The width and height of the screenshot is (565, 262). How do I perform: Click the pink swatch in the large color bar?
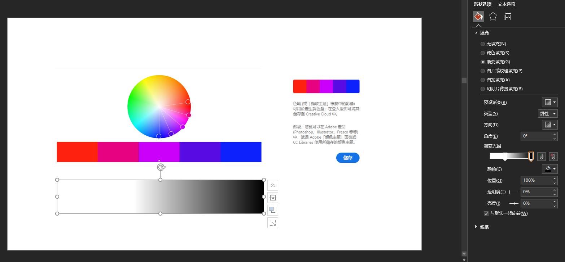point(118,152)
